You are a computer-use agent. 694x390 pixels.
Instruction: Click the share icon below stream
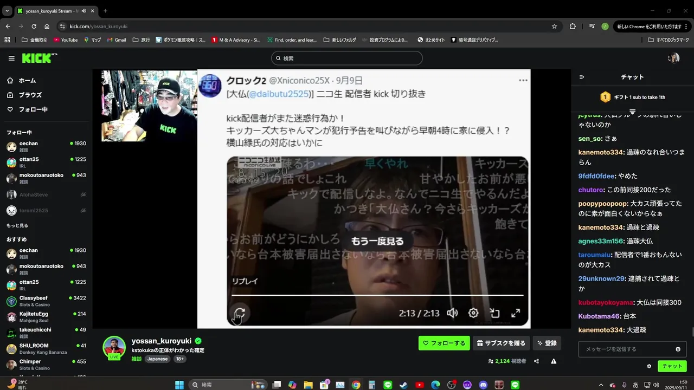tap(536, 361)
